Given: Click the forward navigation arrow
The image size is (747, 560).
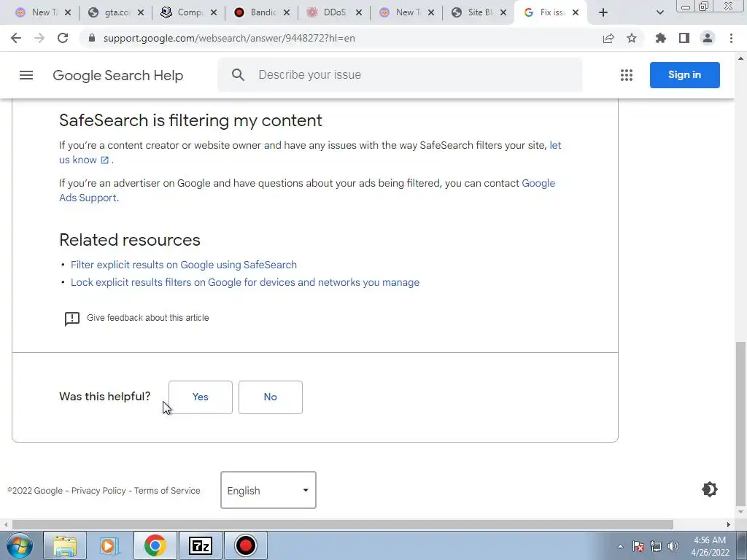Looking at the screenshot, I should click(39, 38).
